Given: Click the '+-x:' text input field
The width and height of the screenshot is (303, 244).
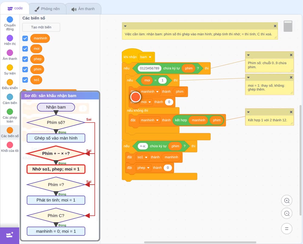Looking at the screenshot, I should tap(143, 146).
